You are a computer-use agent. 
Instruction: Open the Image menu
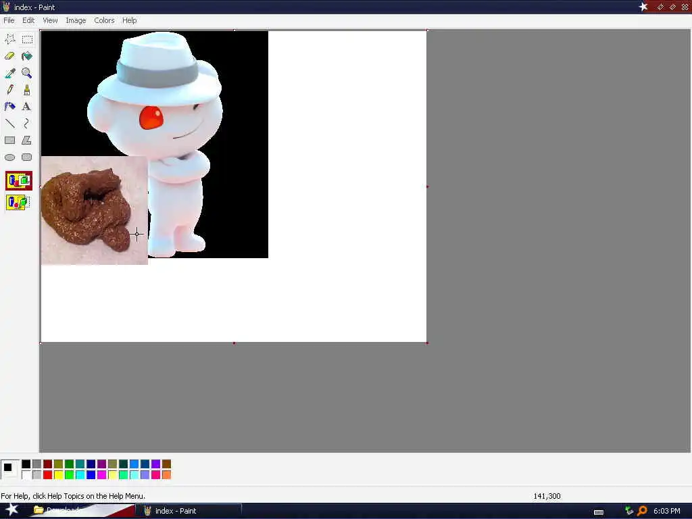[x=76, y=20]
